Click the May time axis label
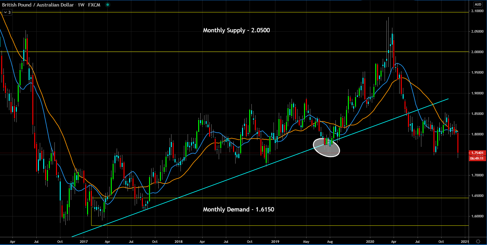The width and height of the screenshot is (487, 245). point(307,241)
